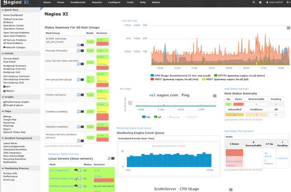Screen dimensions: 291x192
Task: Collapse the Graphs sidebar section
Action: pos(20,97)
